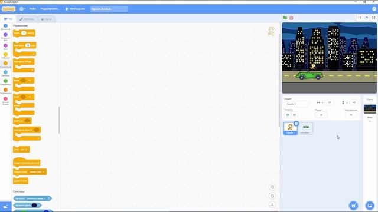
Task: Click the forever loop block
Action: pos(24,65)
